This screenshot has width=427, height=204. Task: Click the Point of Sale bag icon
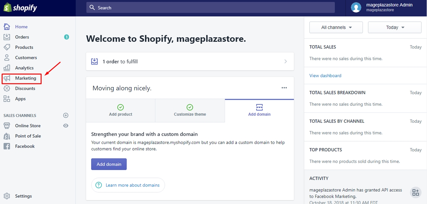tap(7, 136)
